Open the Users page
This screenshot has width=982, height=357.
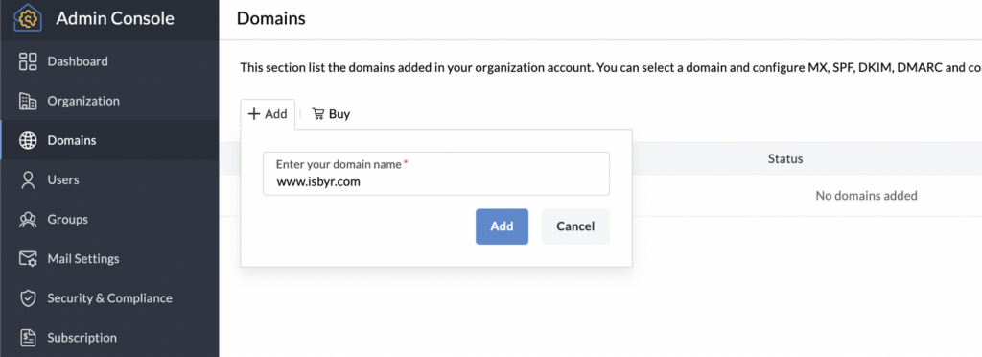click(109, 179)
